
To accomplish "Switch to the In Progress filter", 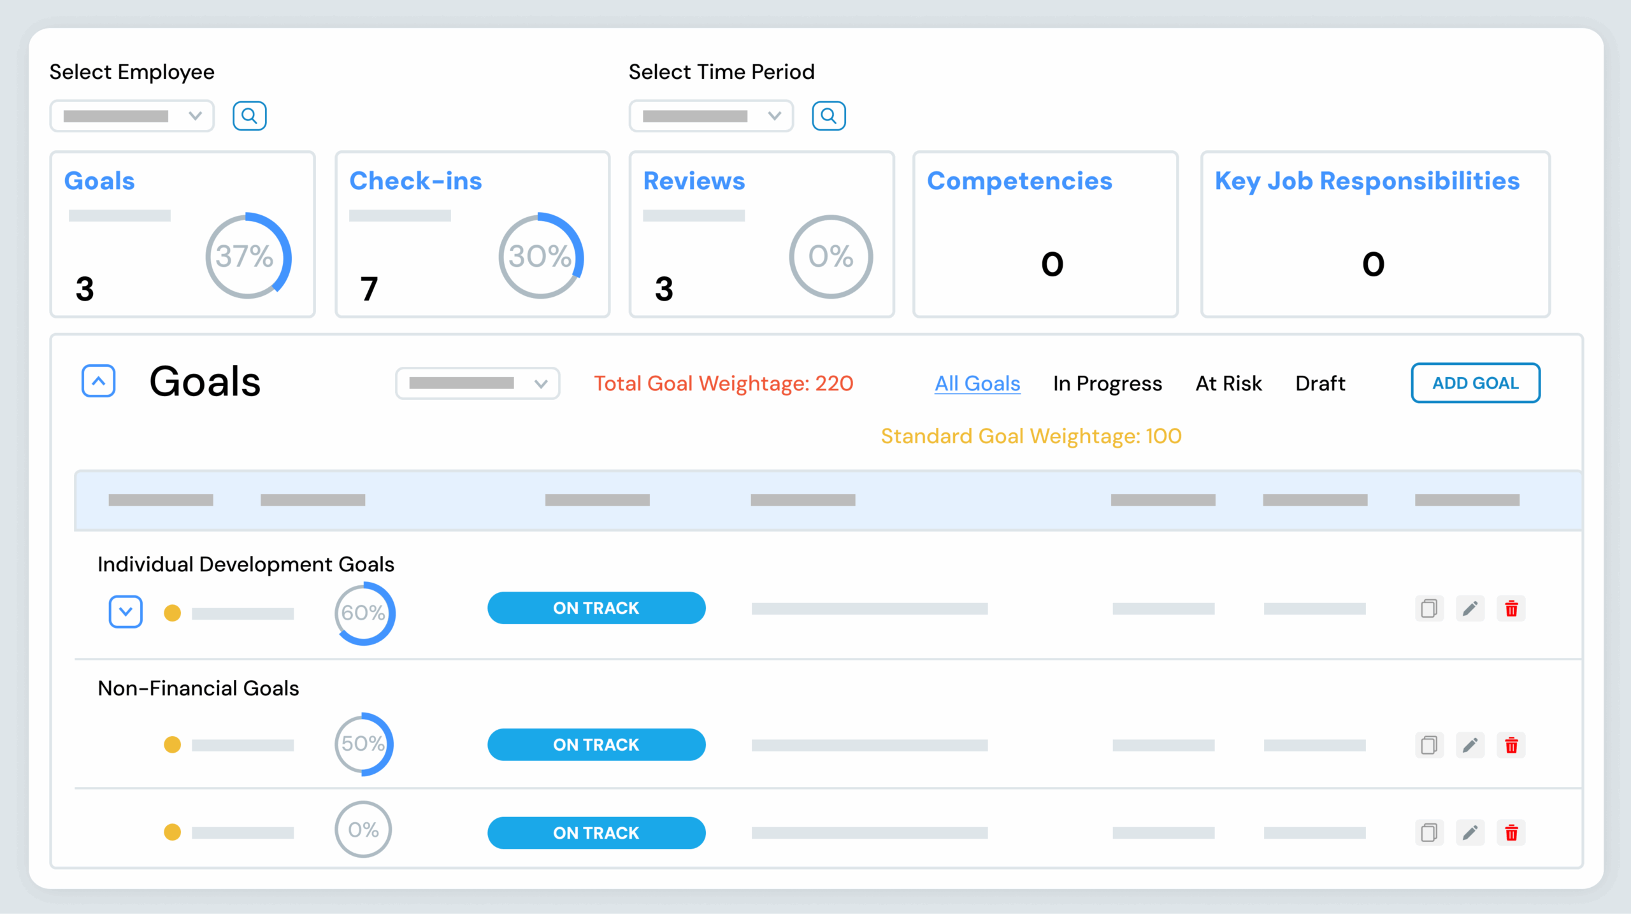I will 1107,383.
